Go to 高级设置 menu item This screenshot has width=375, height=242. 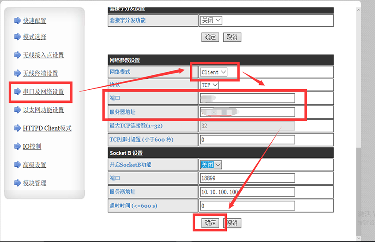click(34, 165)
